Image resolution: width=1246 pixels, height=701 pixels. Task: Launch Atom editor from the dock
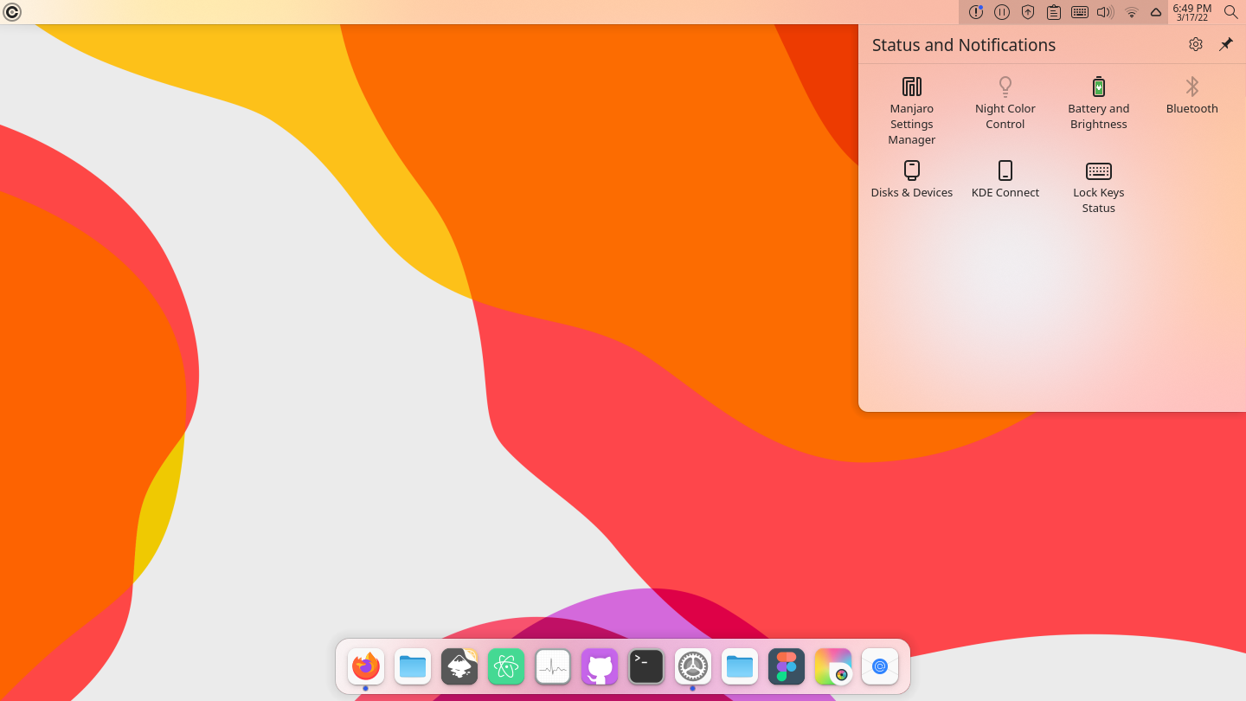click(506, 666)
